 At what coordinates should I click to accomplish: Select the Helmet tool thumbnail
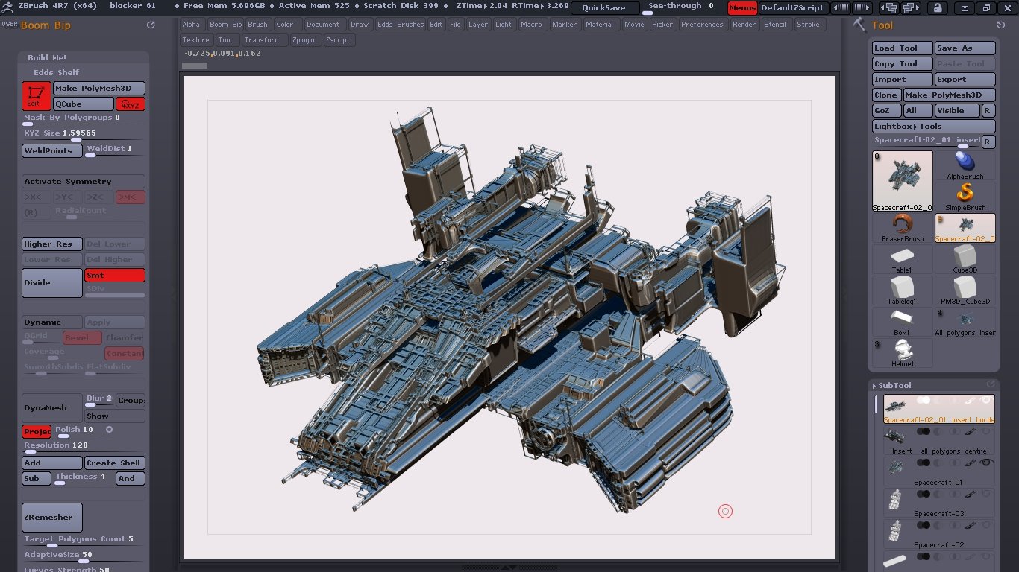pyautogui.click(x=902, y=352)
